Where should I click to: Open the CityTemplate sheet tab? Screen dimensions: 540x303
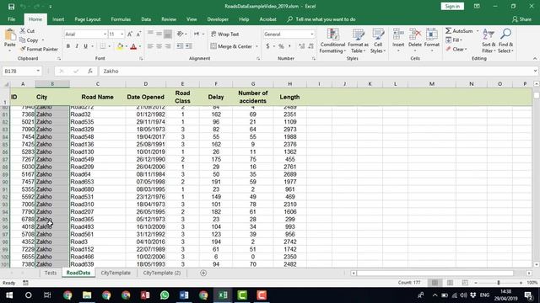[116, 273]
